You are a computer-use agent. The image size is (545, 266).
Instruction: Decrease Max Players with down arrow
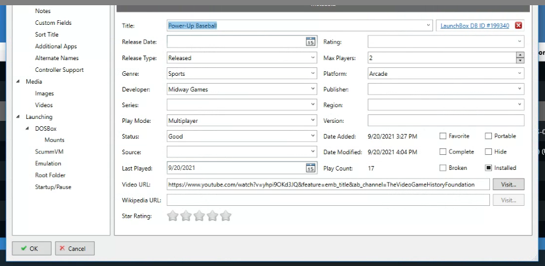click(x=520, y=60)
